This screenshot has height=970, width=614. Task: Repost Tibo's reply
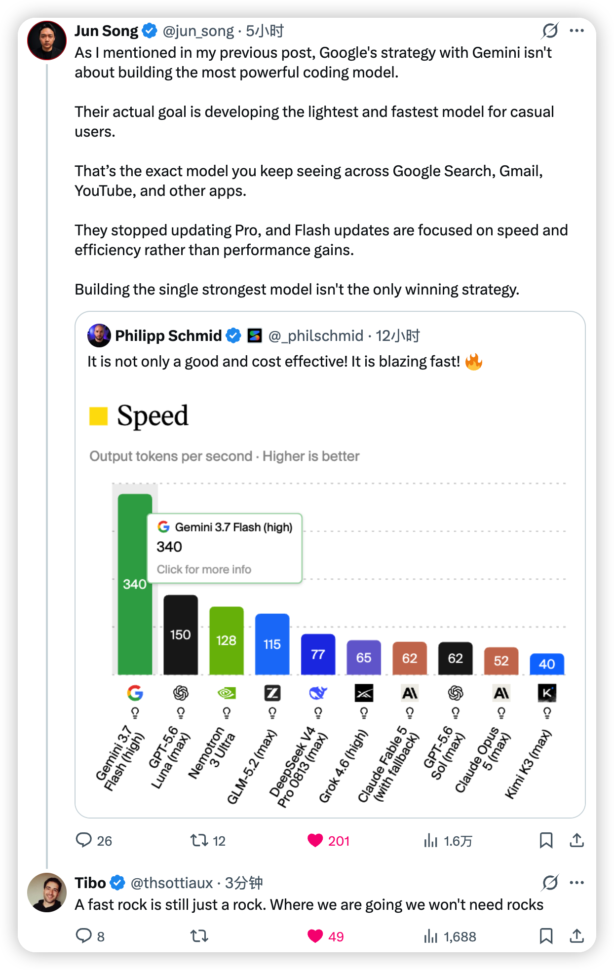(x=199, y=936)
